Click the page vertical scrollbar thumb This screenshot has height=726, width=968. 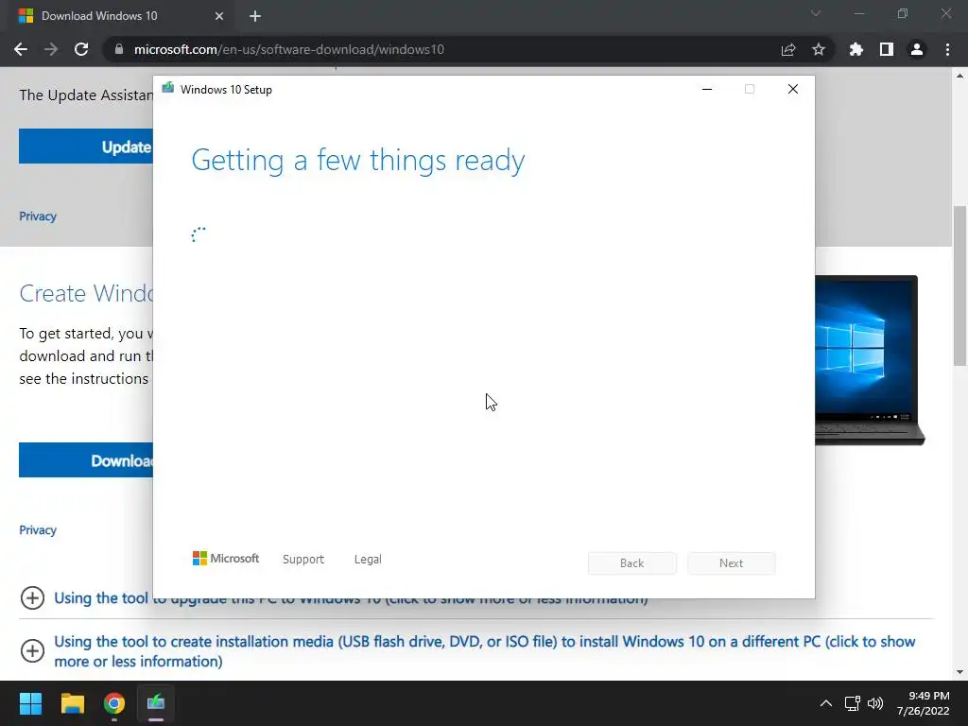tap(960, 285)
